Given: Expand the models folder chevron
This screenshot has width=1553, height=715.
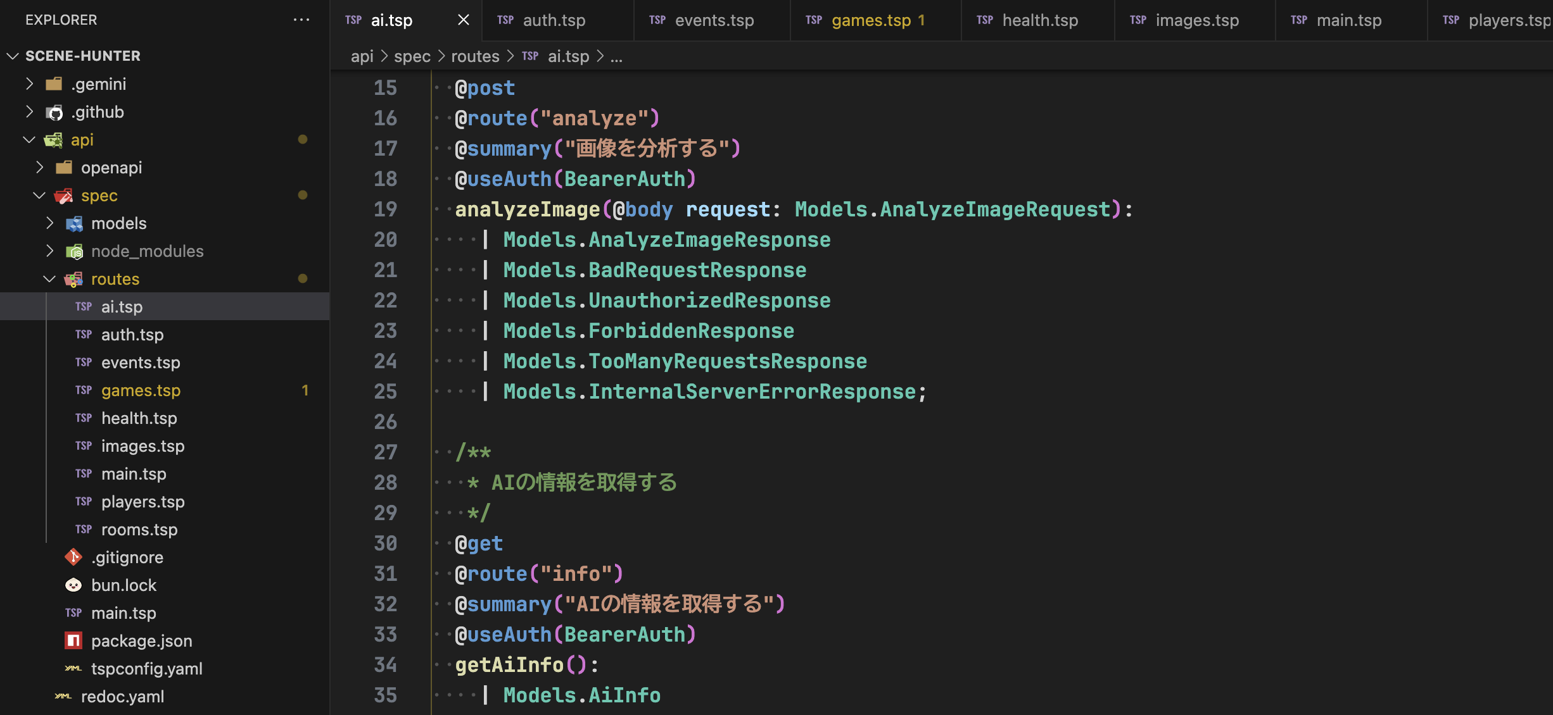Looking at the screenshot, I should coord(49,223).
